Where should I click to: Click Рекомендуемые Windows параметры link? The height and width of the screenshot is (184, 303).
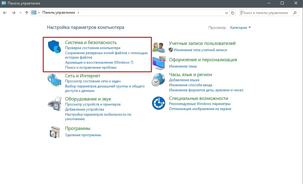(200, 104)
